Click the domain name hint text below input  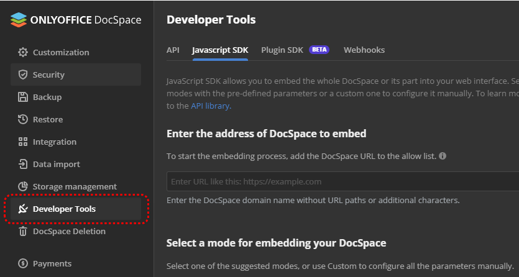pyautogui.click(x=313, y=201)
